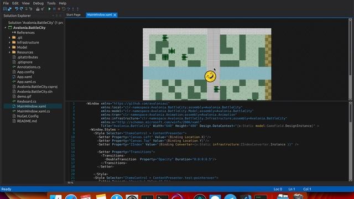
Task: Click the Step Out debug icon
Action: click(77, 9)
